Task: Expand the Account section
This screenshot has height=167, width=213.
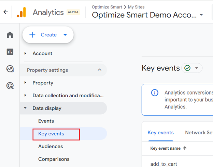Action: coord(25,53)
